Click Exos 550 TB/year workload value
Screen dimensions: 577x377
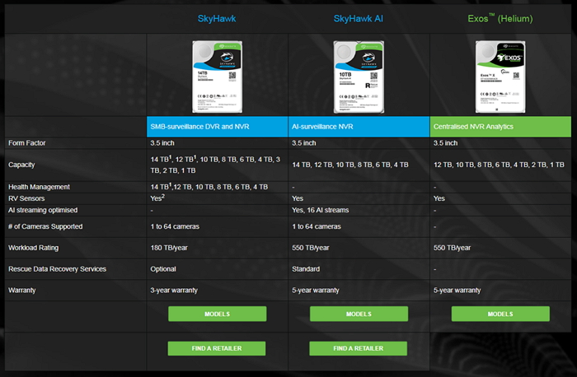[x=453, y=248]
